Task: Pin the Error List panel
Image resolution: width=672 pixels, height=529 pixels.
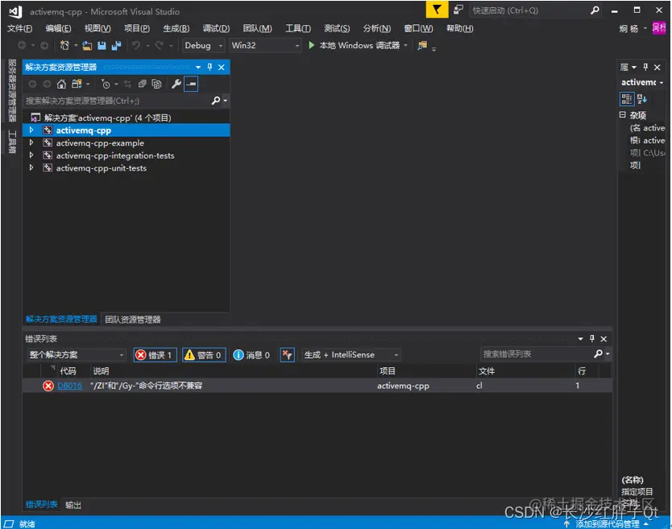Action: 592,338
